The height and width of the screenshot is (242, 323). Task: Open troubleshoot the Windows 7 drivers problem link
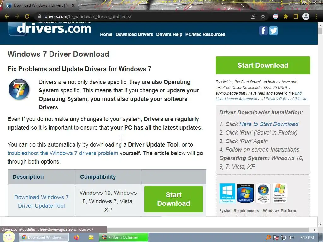click(x=63, y=153)
